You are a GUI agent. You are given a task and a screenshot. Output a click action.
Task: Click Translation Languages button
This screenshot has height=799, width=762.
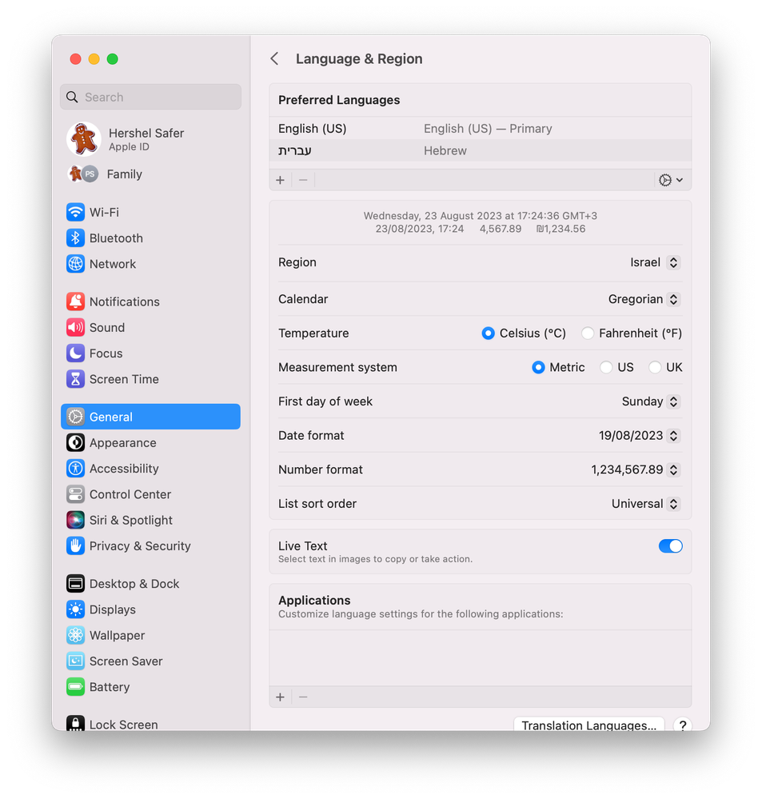point(588,725)
